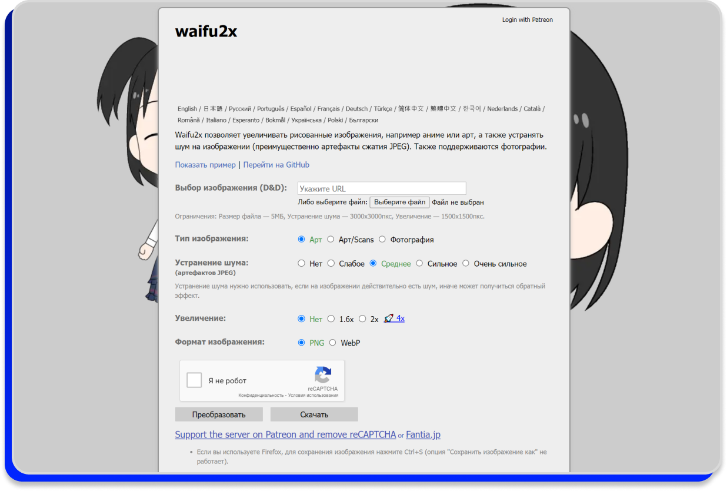Click the 'Файл не выбран' text
The width and height of the screenshot is (727, 491).
tap(458, 202)
